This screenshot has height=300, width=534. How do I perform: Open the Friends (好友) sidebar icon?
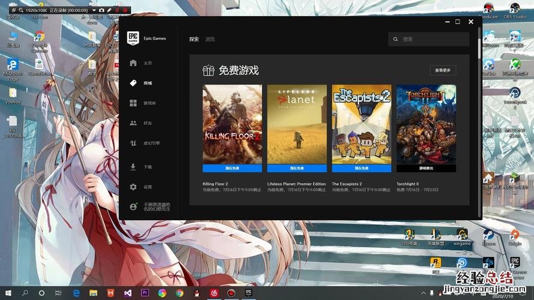coord(133,123)
